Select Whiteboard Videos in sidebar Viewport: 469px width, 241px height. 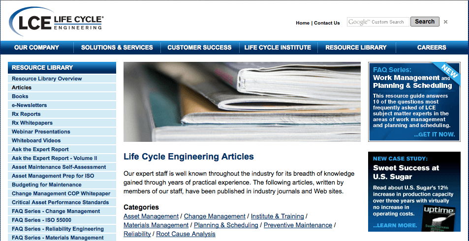pyautogui.click(x=62, y=140)
